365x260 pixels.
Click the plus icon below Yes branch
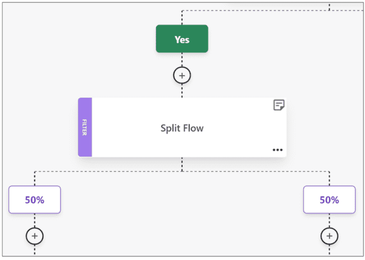point(182,75)
